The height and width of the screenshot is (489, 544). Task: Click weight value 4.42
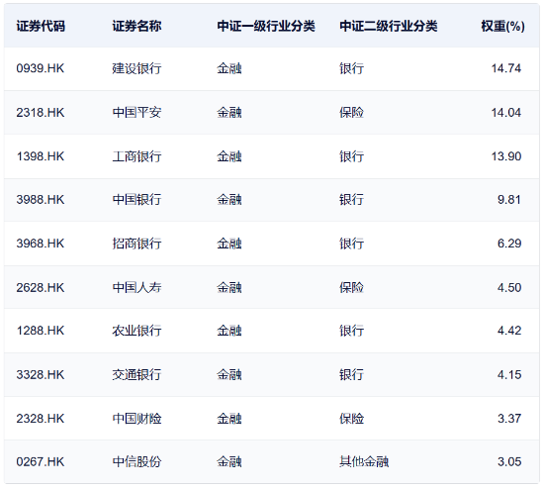509,331
